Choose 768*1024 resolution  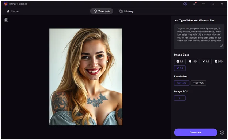(x=182, y=83)
